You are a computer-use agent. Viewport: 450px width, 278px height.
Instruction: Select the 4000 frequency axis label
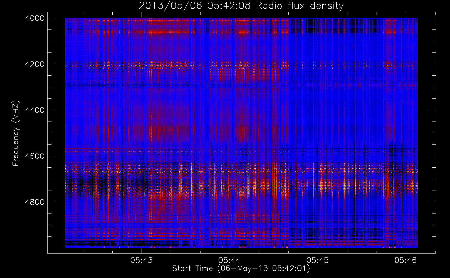(x=35, y=18)
